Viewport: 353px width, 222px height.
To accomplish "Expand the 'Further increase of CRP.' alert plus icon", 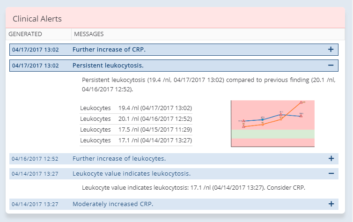I will [x=331, y=49].
